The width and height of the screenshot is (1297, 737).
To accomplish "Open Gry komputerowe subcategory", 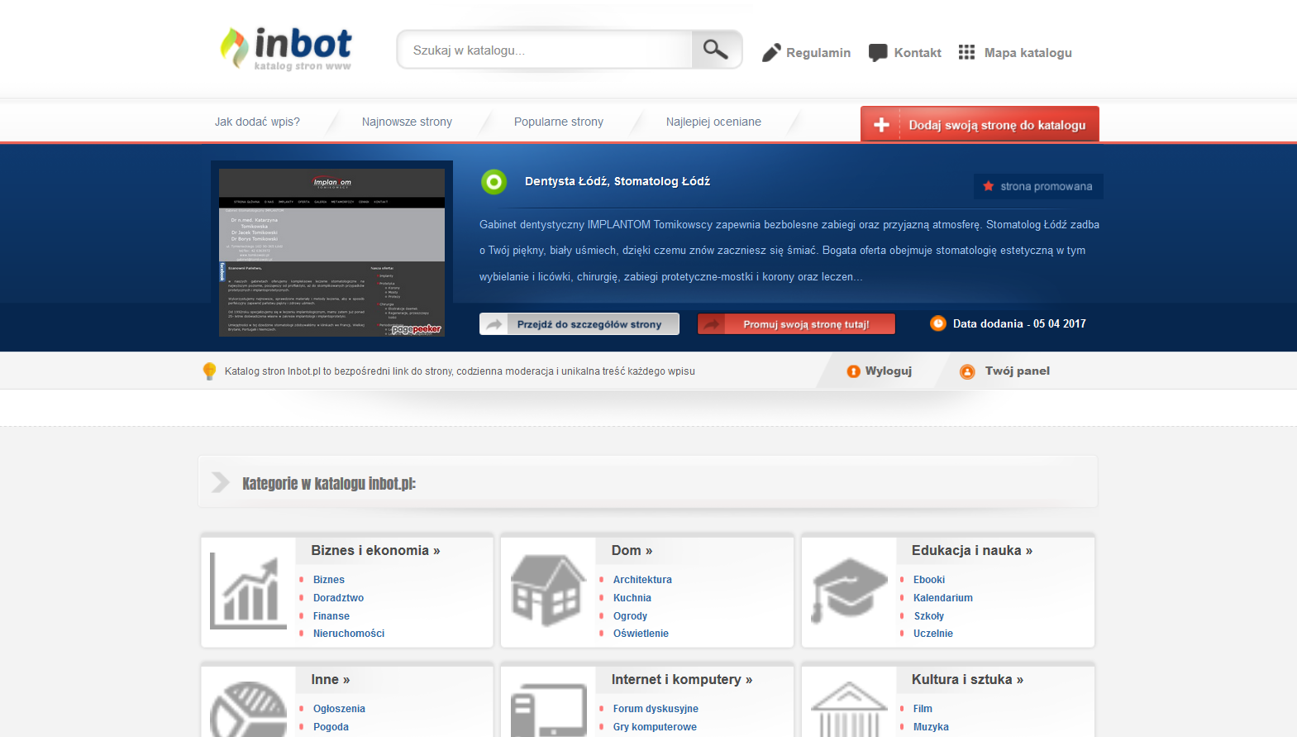I will tap(655, 727).
